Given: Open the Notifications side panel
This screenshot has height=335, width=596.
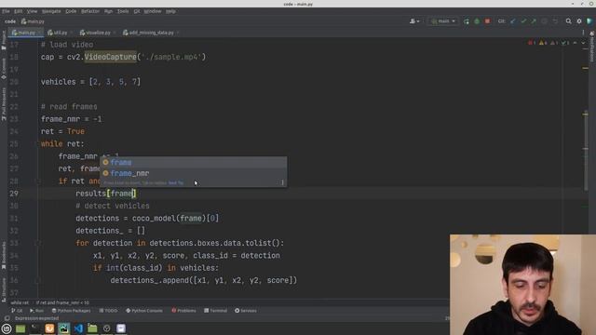Looking at the screenshot, I should click(592, 47).
